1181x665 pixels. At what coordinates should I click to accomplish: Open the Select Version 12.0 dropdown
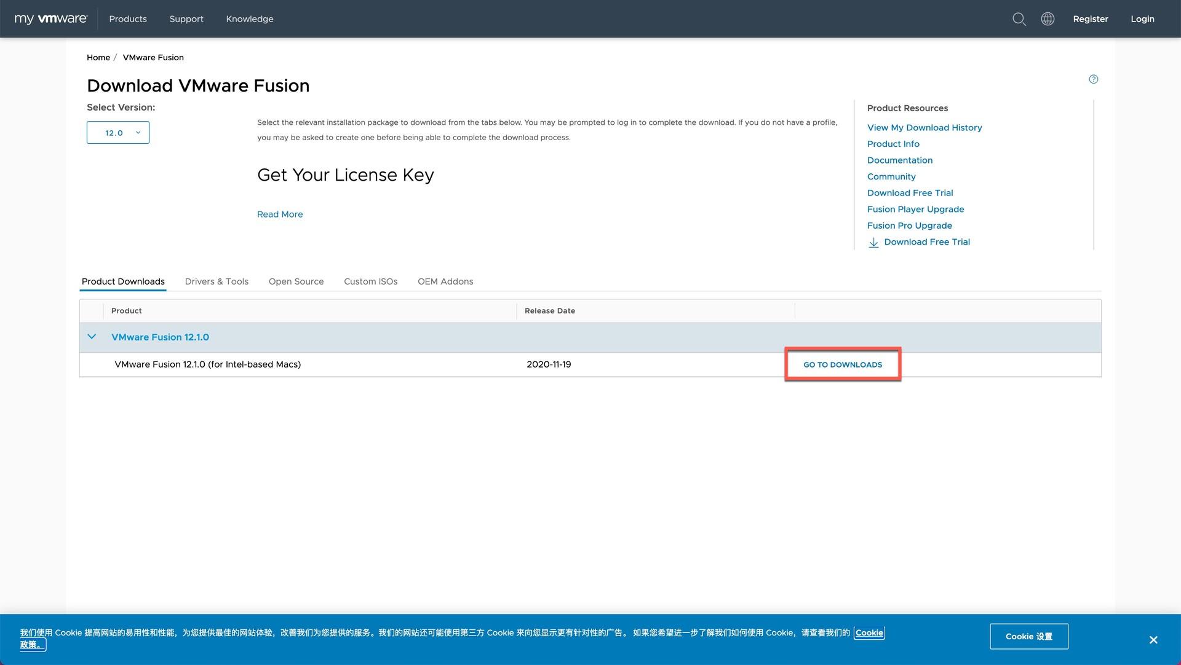(118, 133)
